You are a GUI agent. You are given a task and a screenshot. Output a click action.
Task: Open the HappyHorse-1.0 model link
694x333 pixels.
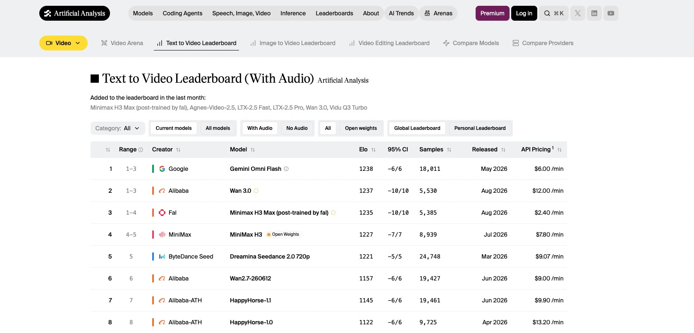click(x=251, y=322)
